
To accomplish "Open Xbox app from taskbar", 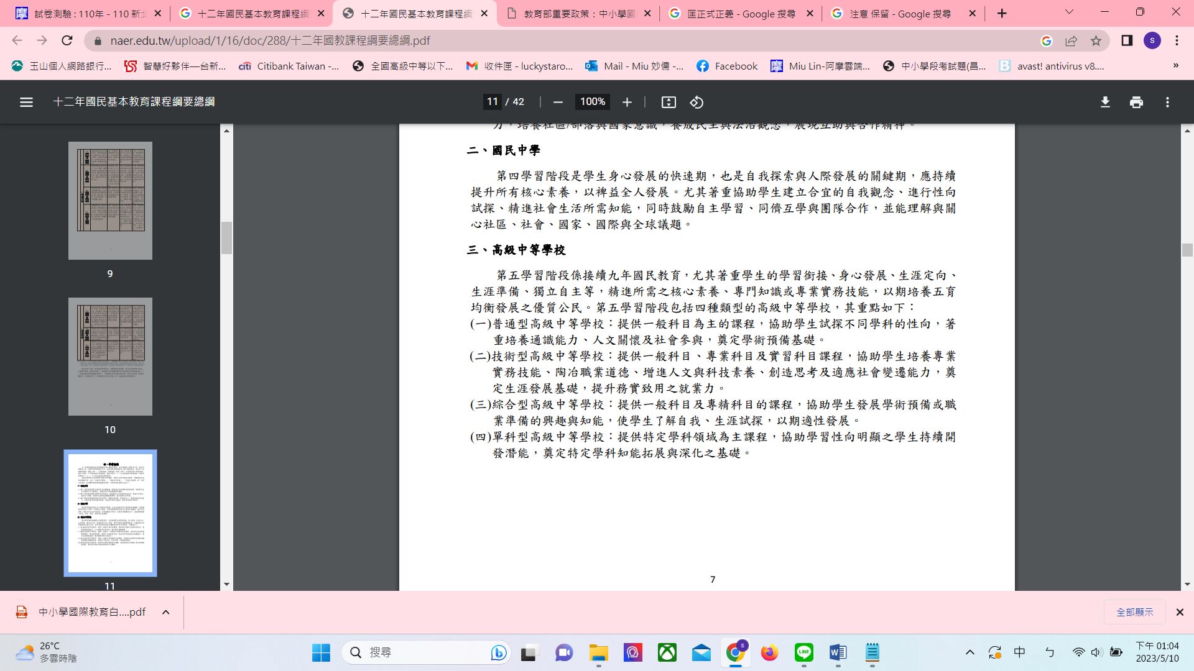I will point(667,652).
